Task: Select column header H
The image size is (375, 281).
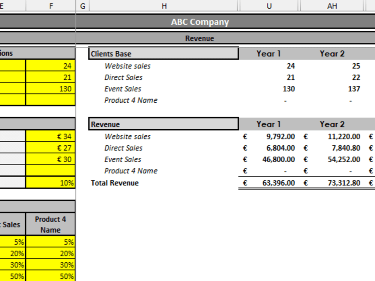Action: pyautogui.click(x=164, y=6)
